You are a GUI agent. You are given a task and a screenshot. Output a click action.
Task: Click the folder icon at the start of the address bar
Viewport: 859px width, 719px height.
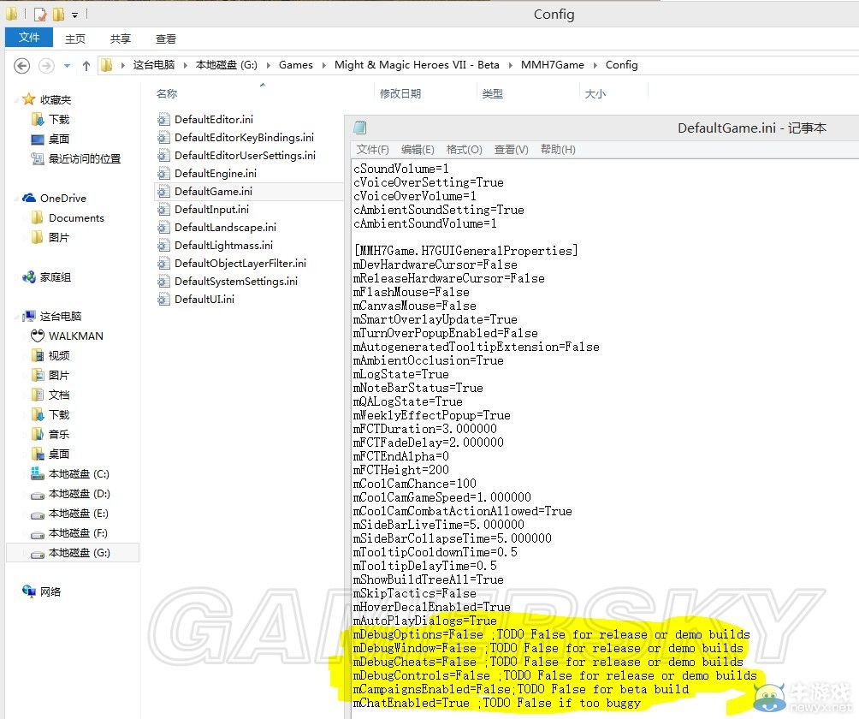point(107,65)
